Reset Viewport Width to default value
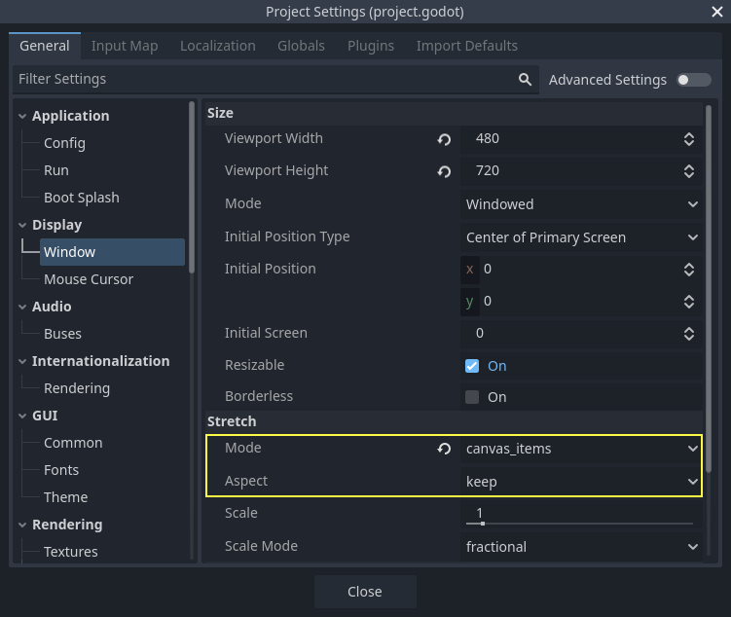 click(444, 139)
